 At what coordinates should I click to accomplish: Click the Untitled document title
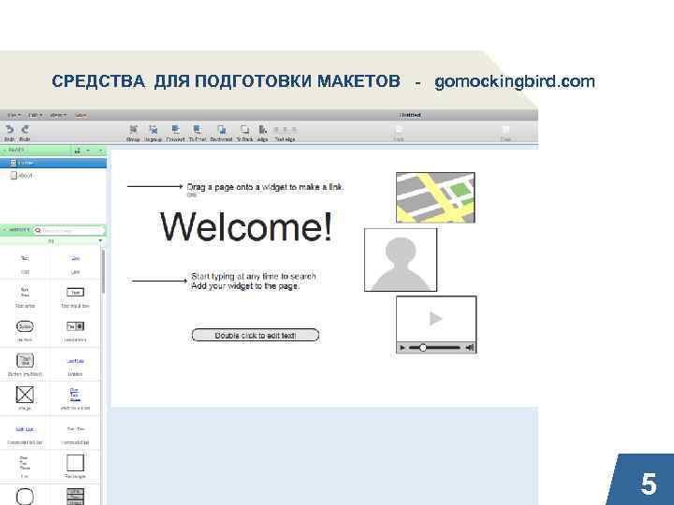410,115
